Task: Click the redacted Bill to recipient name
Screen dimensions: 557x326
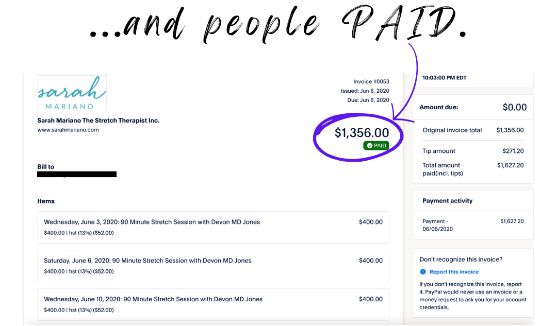Action: pos(77,175)
